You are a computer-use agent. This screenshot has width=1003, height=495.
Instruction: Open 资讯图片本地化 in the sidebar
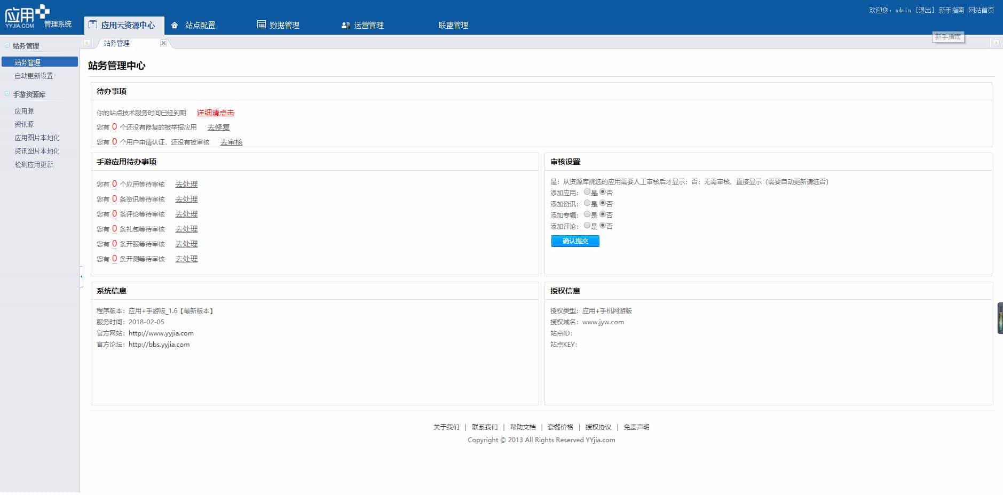(37, 151)
